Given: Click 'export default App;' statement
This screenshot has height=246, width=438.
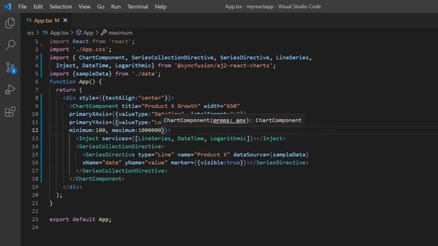Looking at the screenshot, I should [x=81, y=219].
